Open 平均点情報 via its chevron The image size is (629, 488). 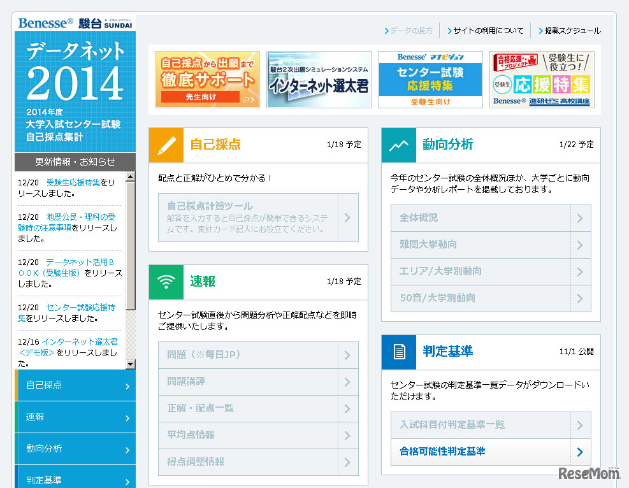coord(347,436)
